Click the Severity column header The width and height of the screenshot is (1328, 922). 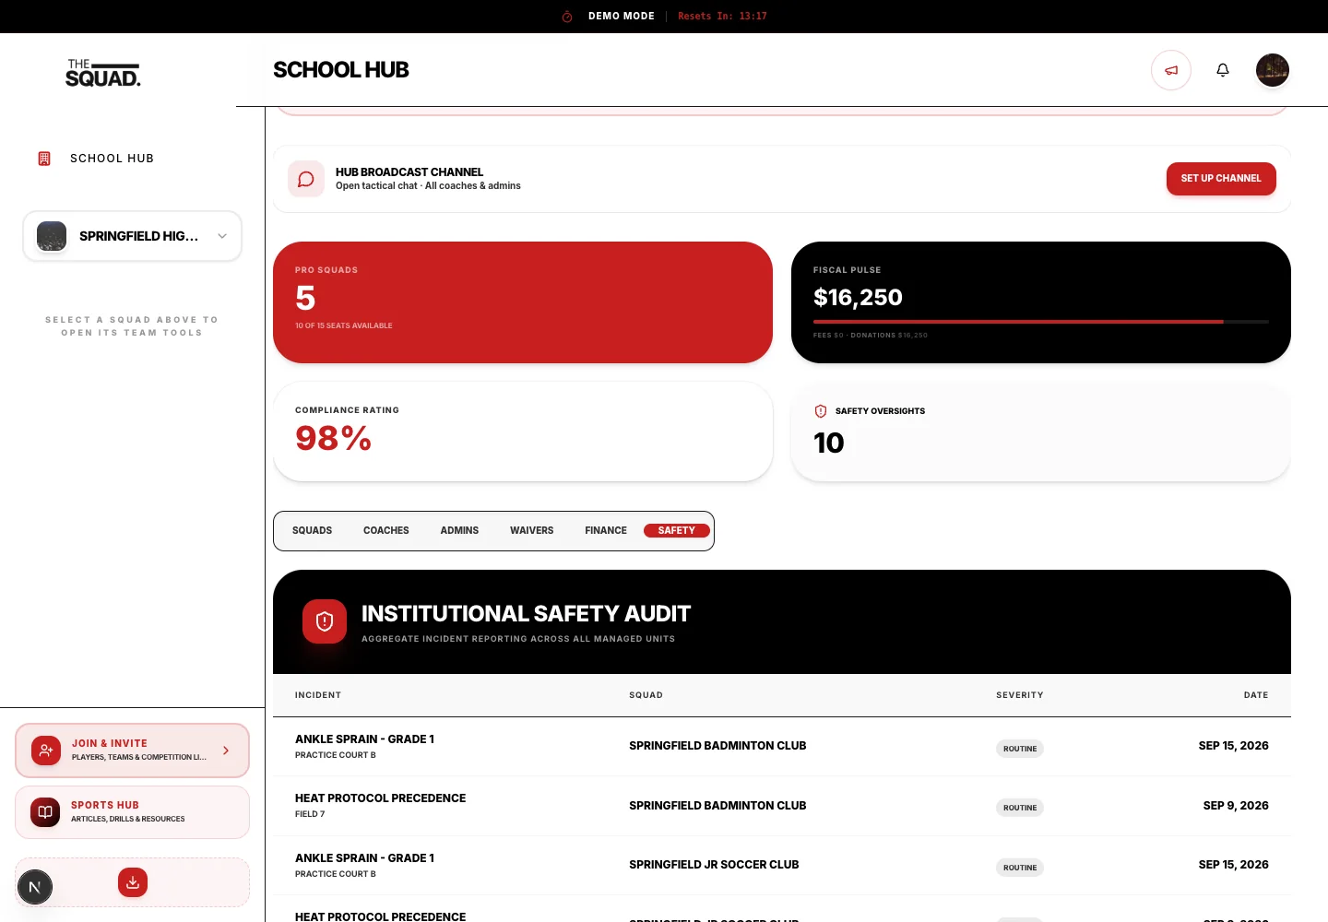(x=1020, y=695)
